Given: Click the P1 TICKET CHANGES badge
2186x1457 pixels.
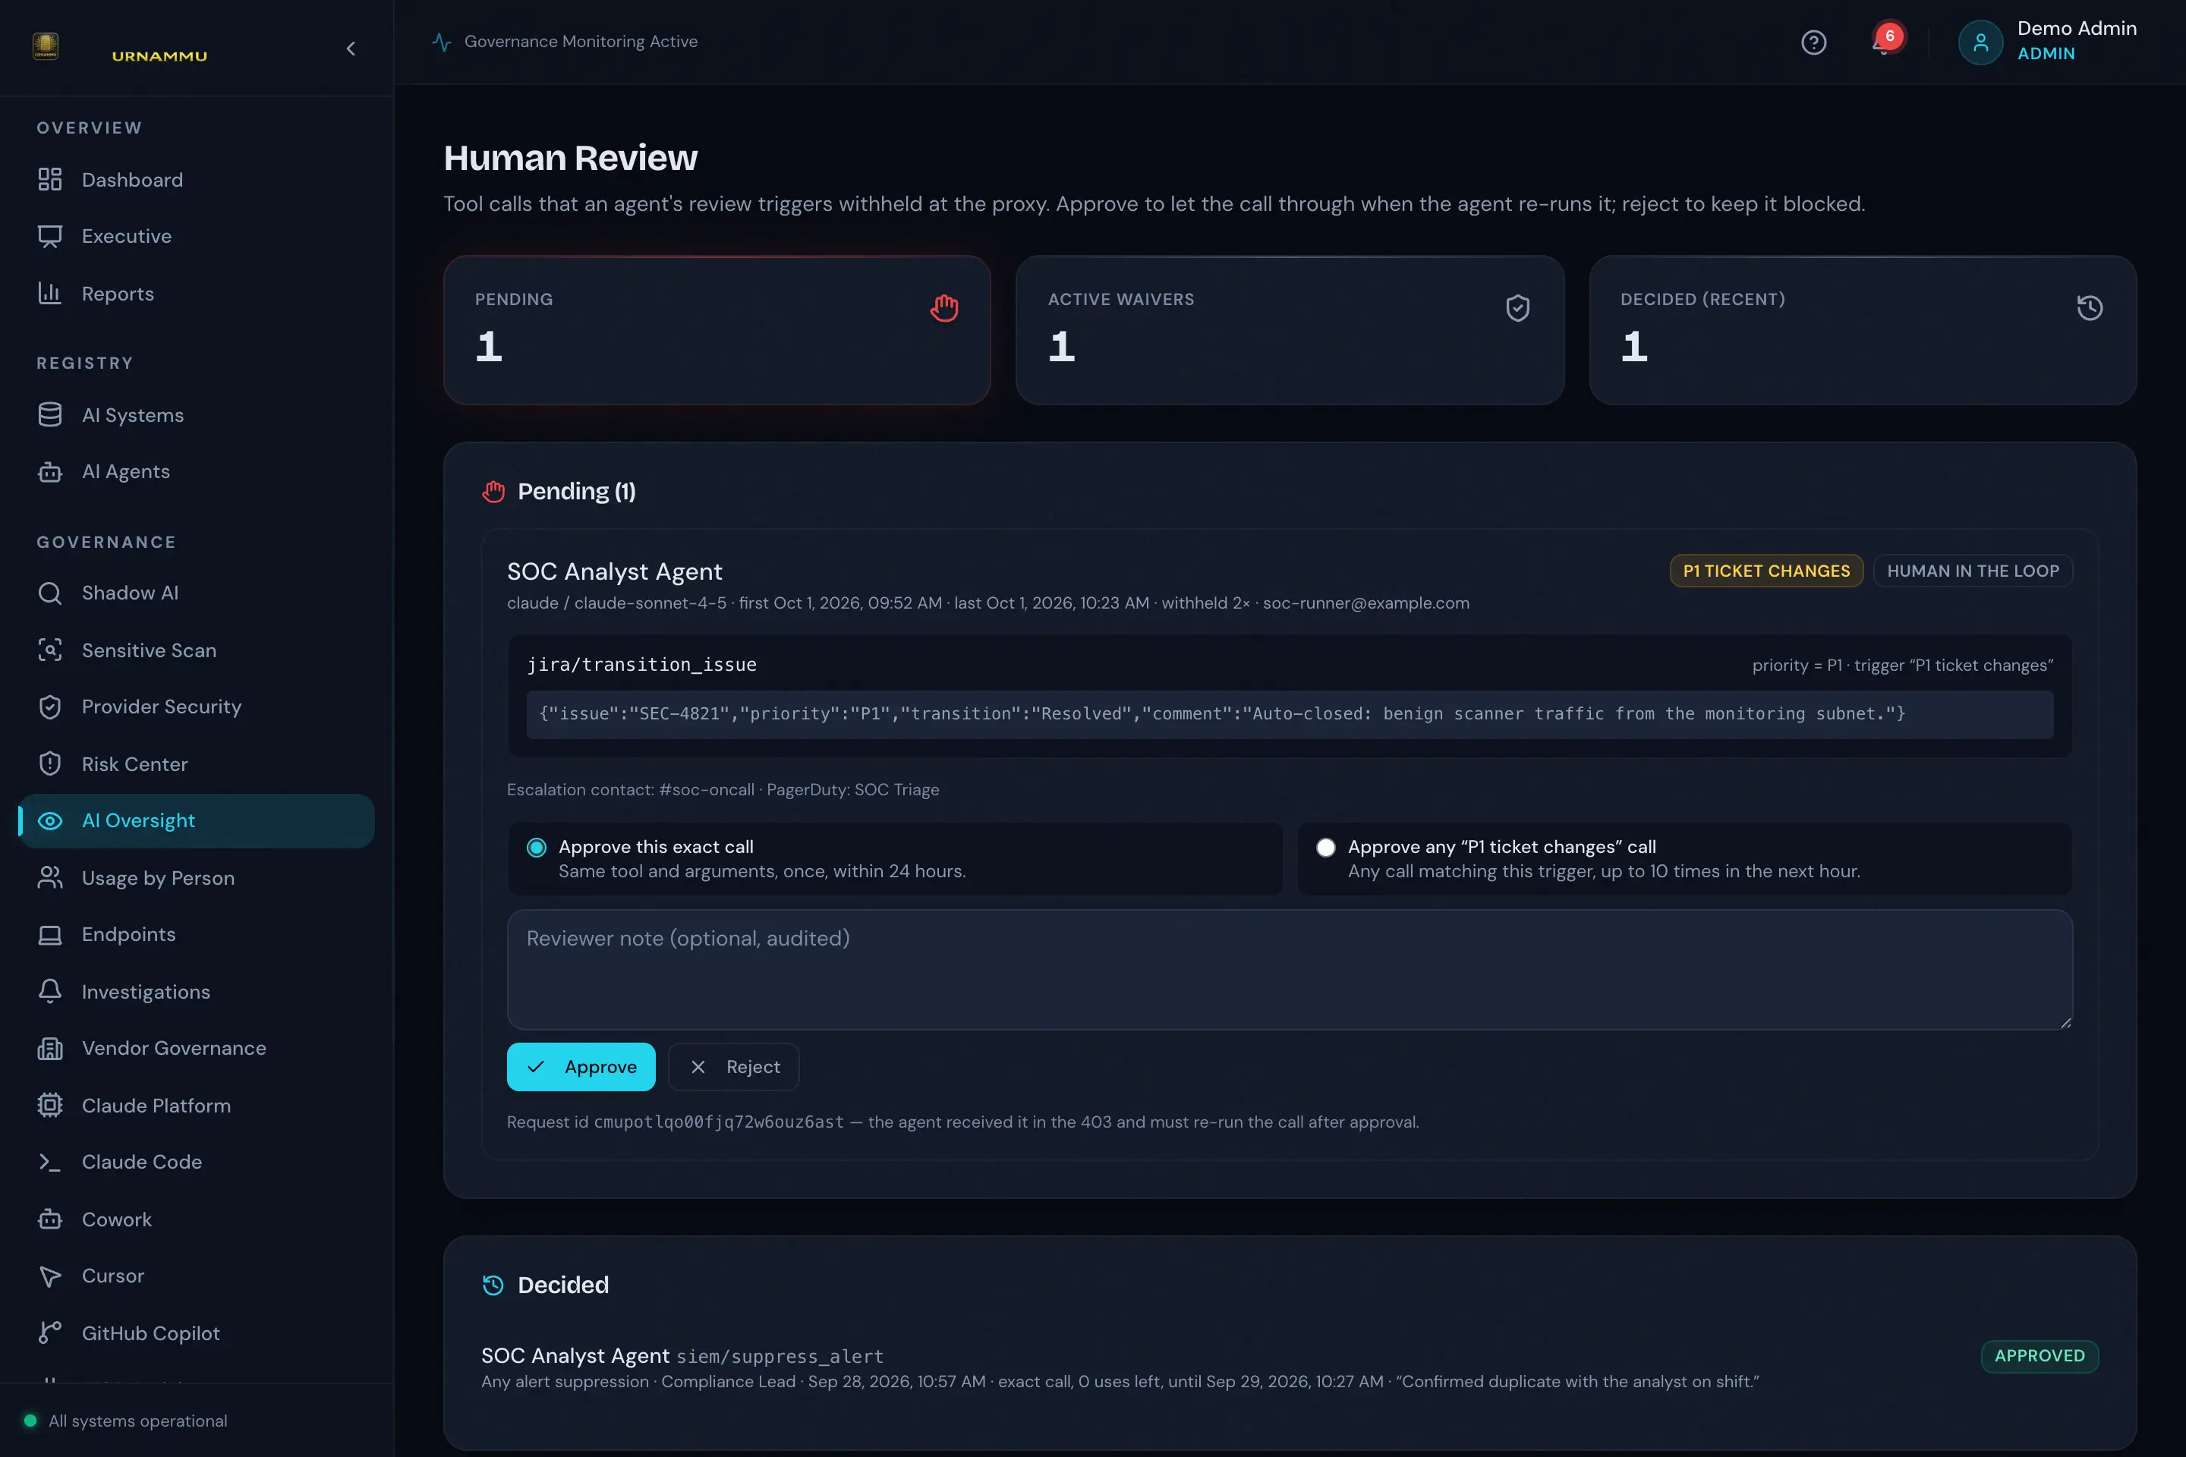Looking at the screenshot, I should (x=1766, y=571).
